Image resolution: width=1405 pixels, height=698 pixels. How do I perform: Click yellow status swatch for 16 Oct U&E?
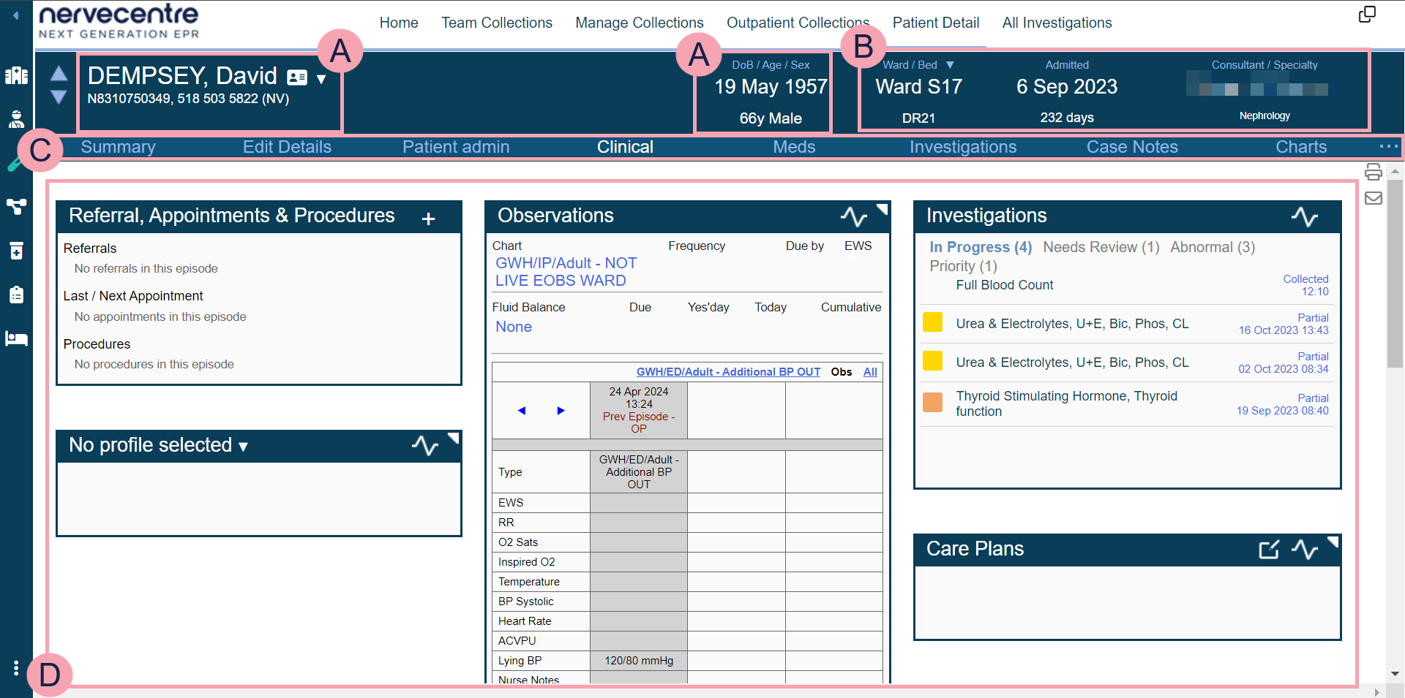point(932,322)
